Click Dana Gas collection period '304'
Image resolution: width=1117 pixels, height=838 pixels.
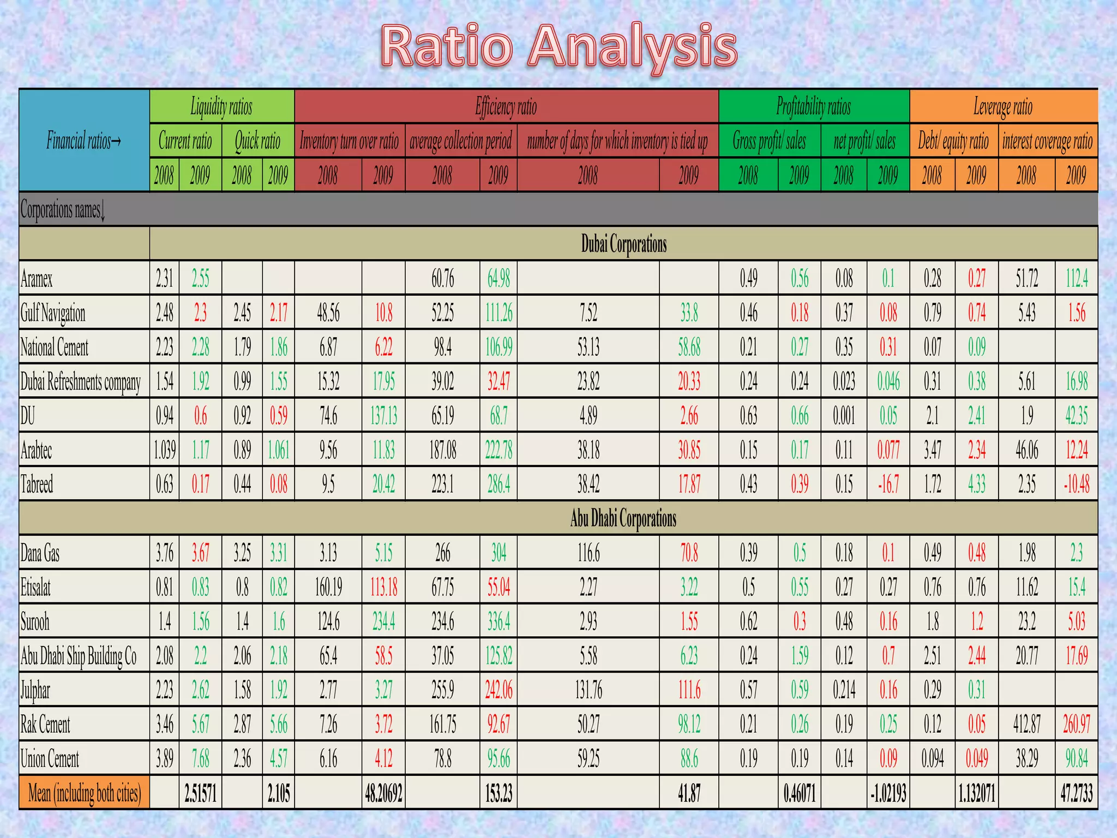pos(499,553)
